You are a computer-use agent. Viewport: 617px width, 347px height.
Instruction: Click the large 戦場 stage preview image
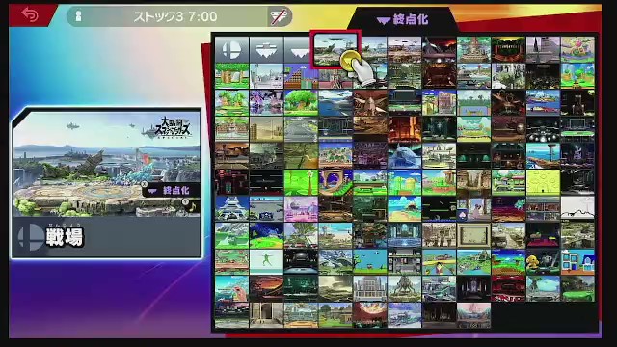coord(107,164)
